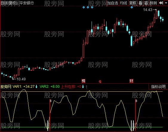Click the 上升在即: +0 indicator label
The height and width of the screenshot is (132, 168).
tap(71, 86)
